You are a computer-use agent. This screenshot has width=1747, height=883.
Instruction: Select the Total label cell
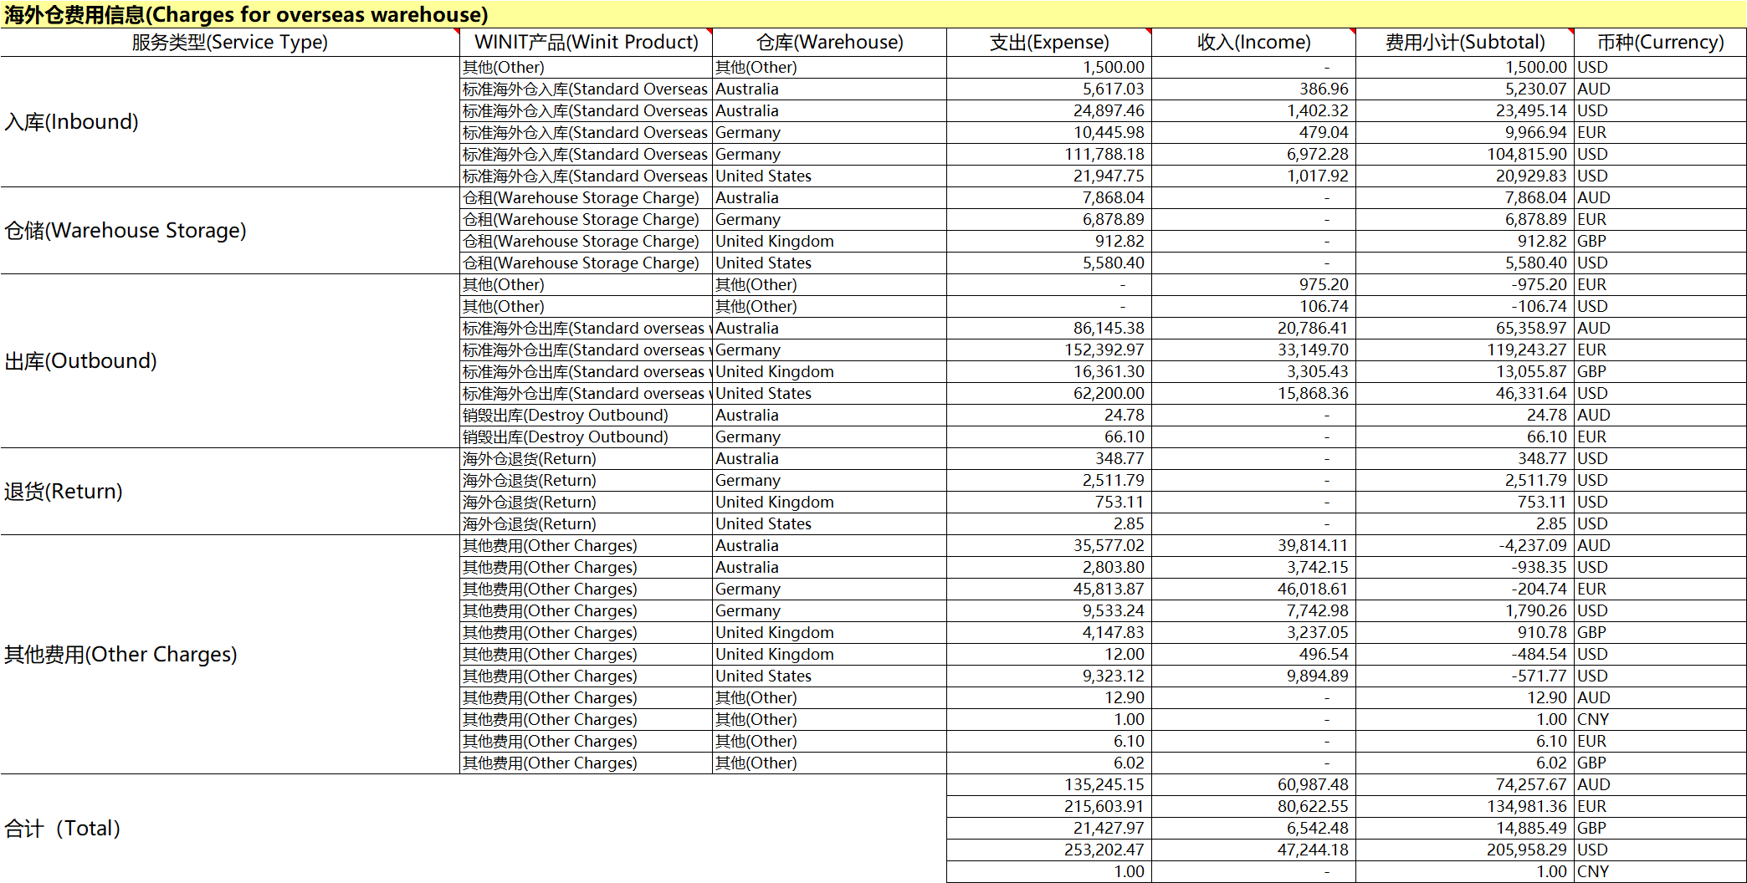[x=474, y=828]
